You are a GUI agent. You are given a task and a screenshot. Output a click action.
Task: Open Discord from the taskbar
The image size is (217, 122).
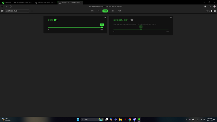click(134, 119)
